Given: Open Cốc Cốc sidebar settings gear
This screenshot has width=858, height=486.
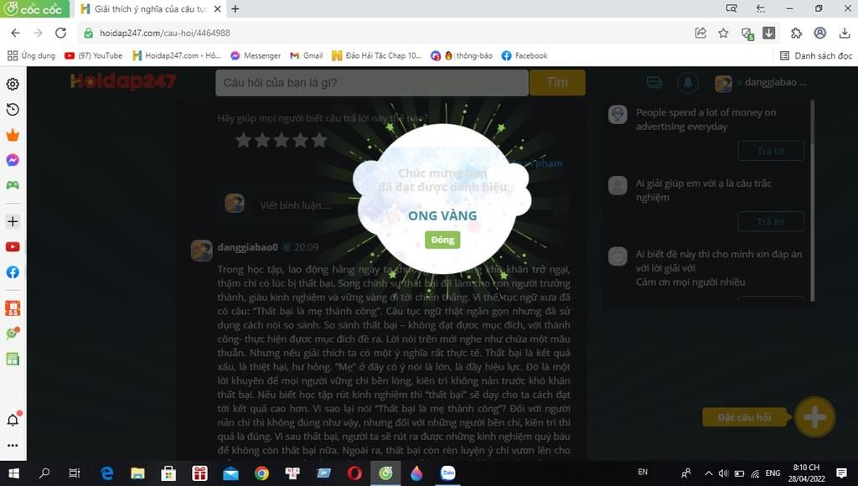Looking at the screenshot, I should click(13, 84).
